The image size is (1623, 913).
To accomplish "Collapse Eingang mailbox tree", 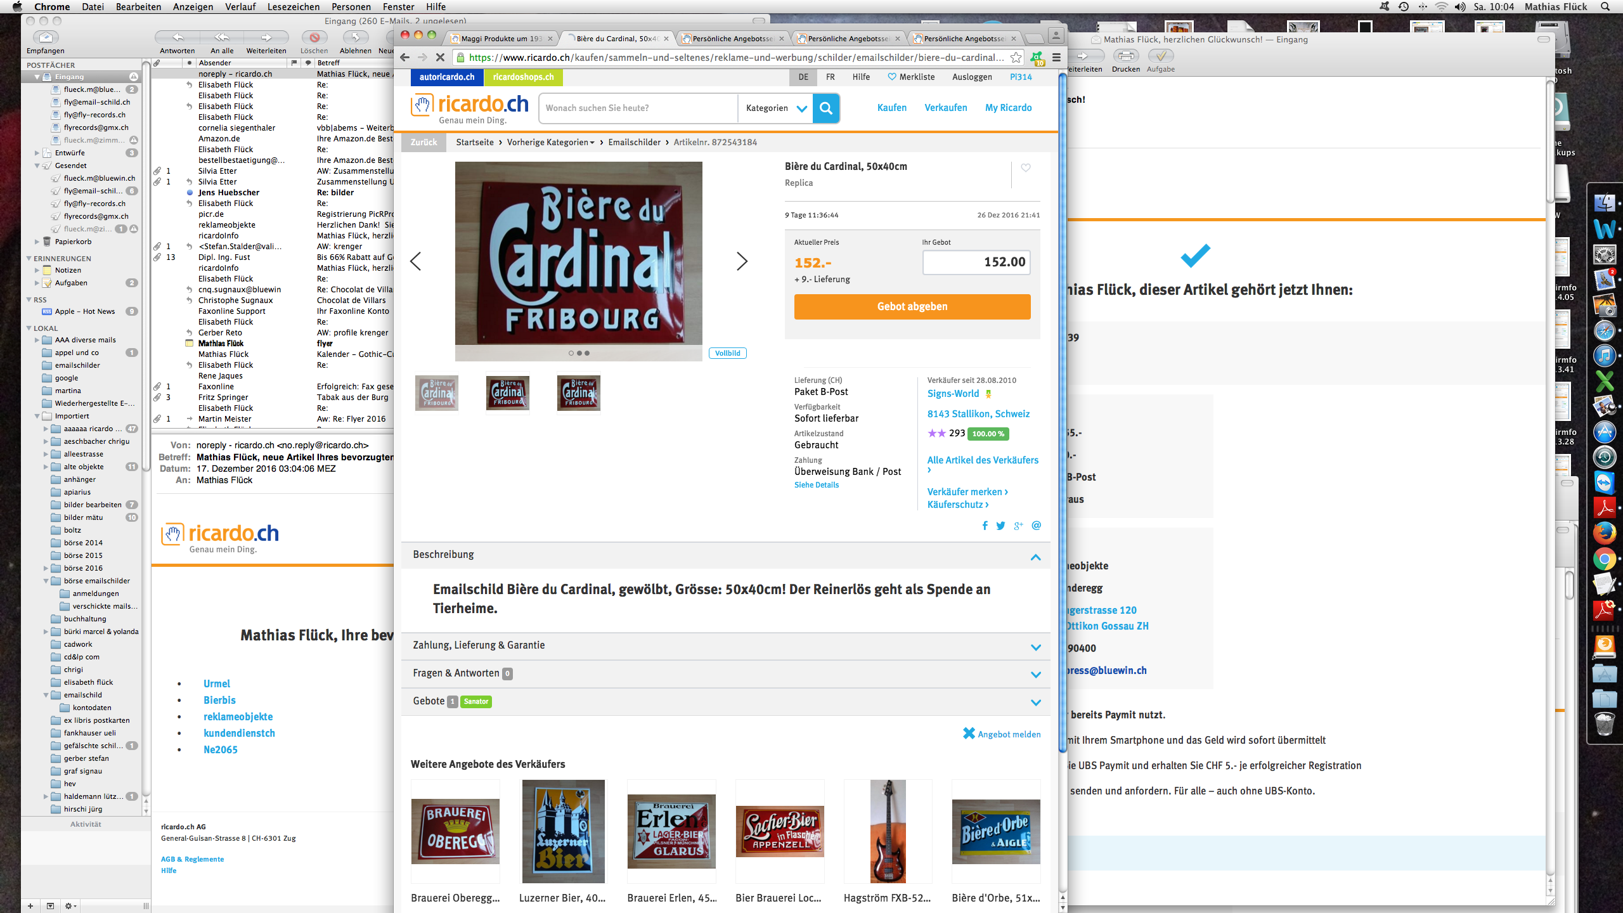I will (x=37, y=77).
